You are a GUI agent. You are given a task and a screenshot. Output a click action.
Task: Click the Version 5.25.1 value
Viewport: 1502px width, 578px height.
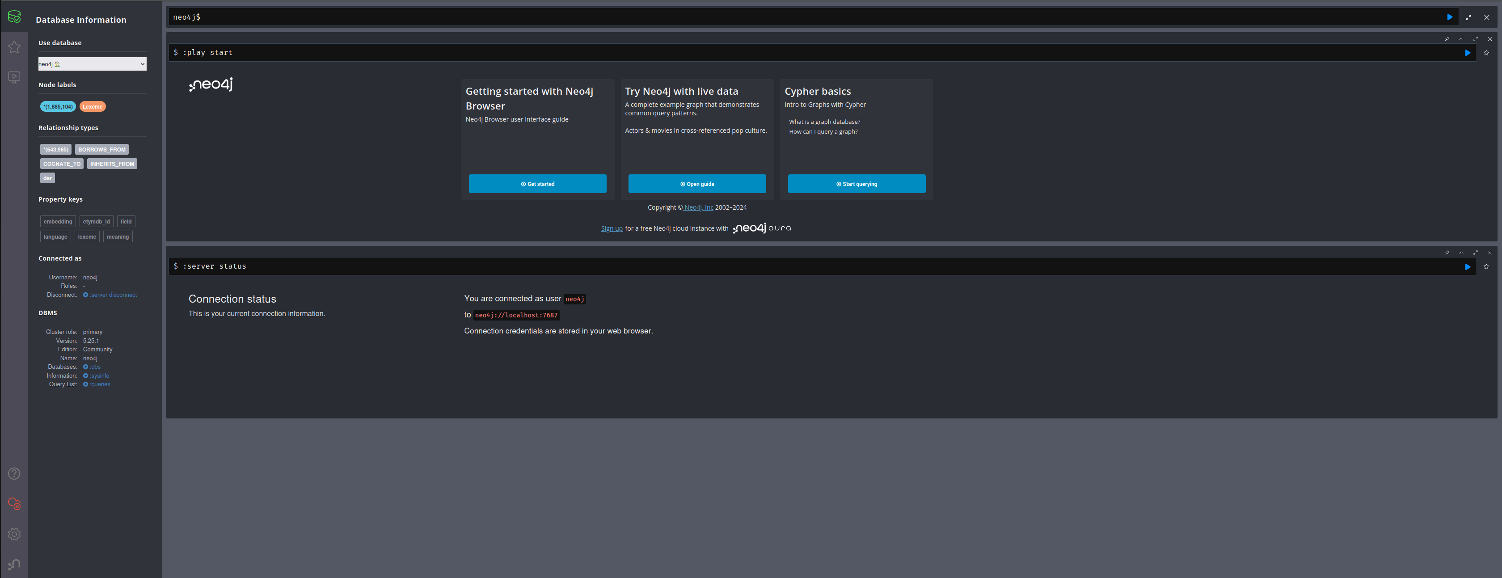click(91, 341)
